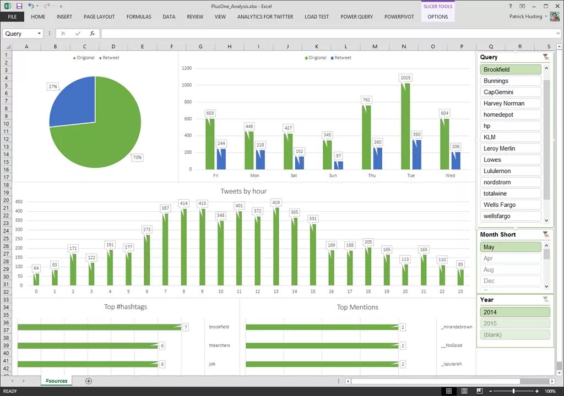Viewport: 564px width, 396px height.
Task: Expand the formula bar chevron
Action: 558,34
